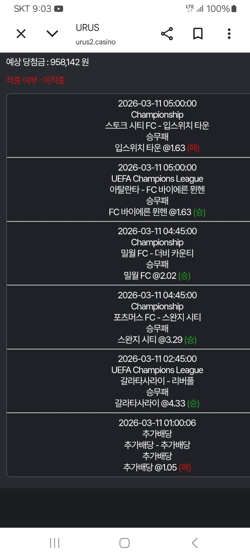Select the 갈라타사라이 - 리버풀 bet row
The image size is (250, 559).
[157, 381]
